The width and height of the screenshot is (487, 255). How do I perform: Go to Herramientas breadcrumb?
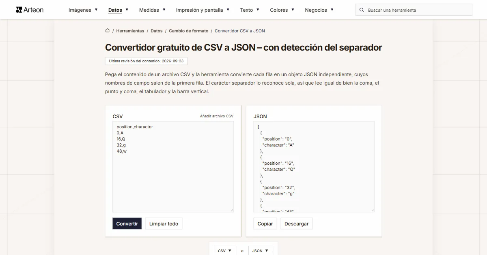click(130, 31)
